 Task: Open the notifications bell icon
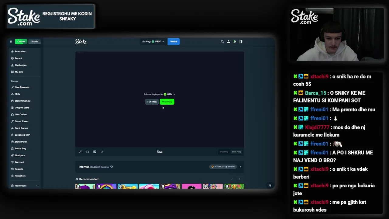pyautogui.click(x=235, y=42)
